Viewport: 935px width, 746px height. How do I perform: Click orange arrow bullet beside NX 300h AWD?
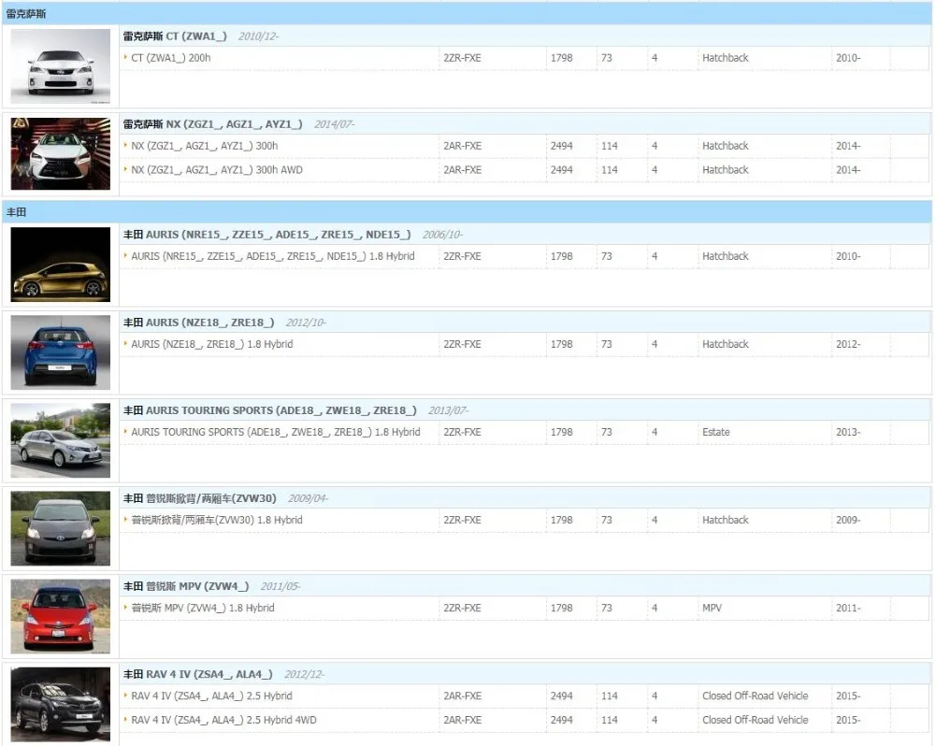coord(125,169)
